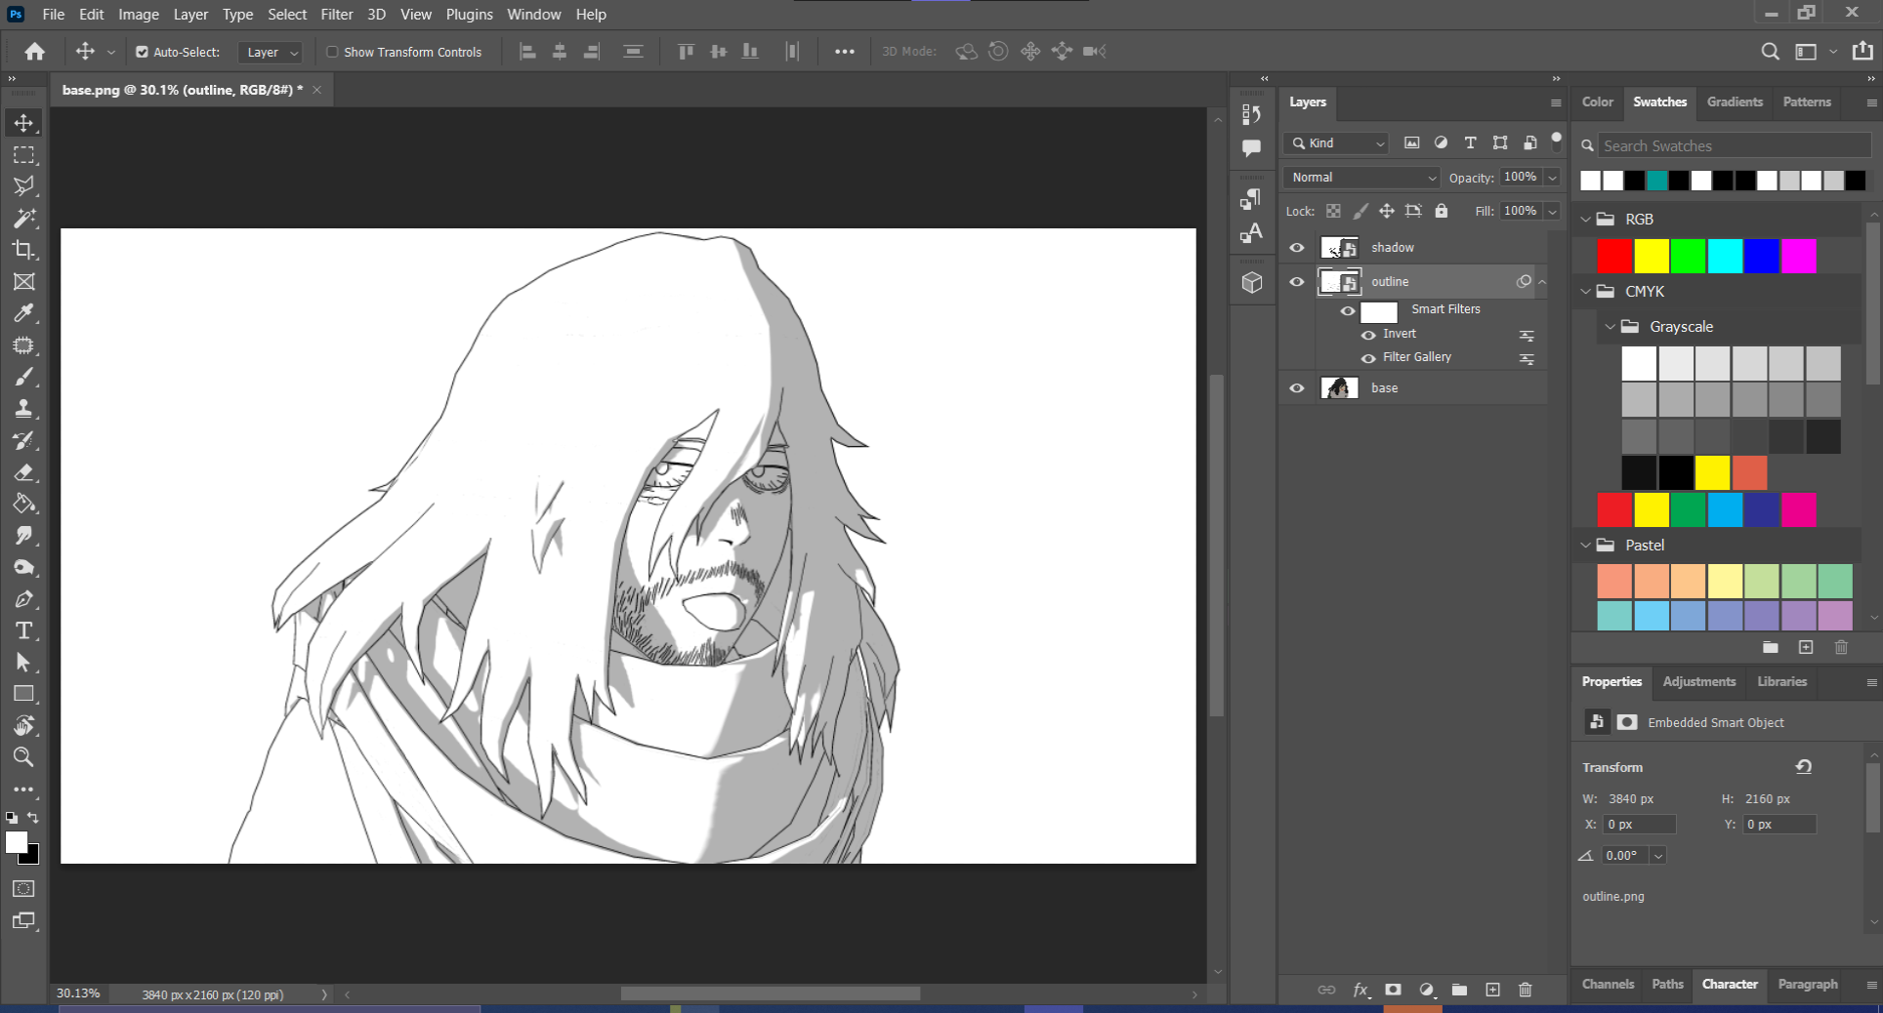Click the Delete layer trash icon

1526,990
